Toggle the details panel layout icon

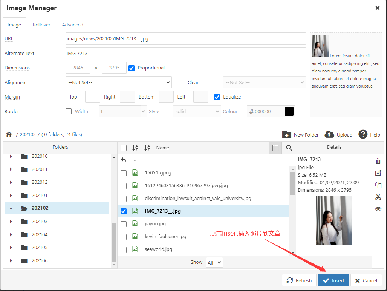click(x=275, y=148)
